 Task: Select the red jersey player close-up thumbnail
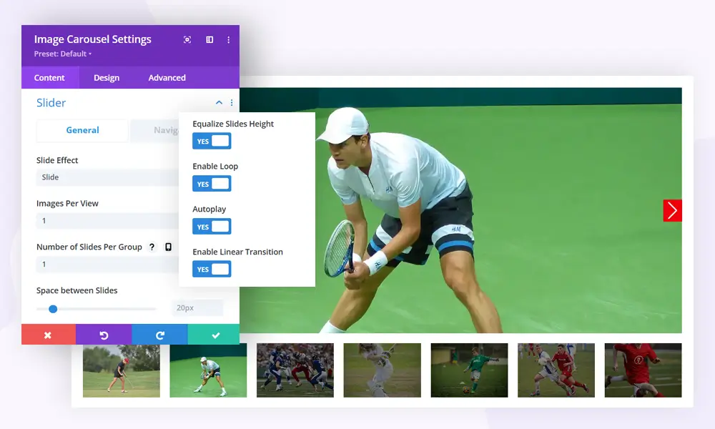(x=643, y=370)
